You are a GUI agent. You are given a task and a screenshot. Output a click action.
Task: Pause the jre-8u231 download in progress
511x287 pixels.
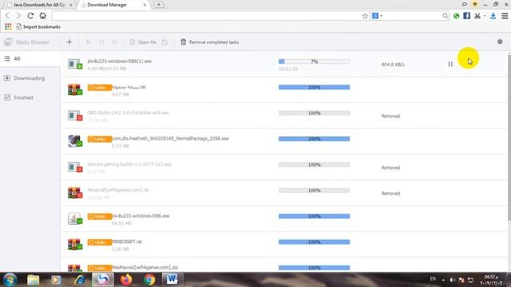(450, 64)
